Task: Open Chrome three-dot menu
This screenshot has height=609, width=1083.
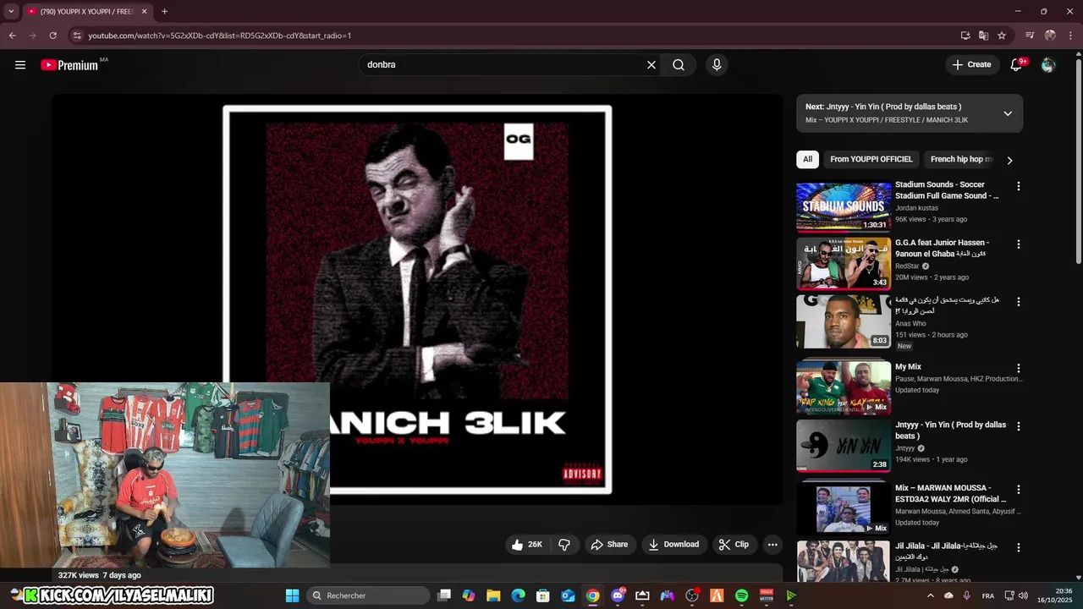Action: coord(1069,36)
